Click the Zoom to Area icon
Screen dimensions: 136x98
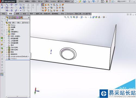click(x=68, y=17)
